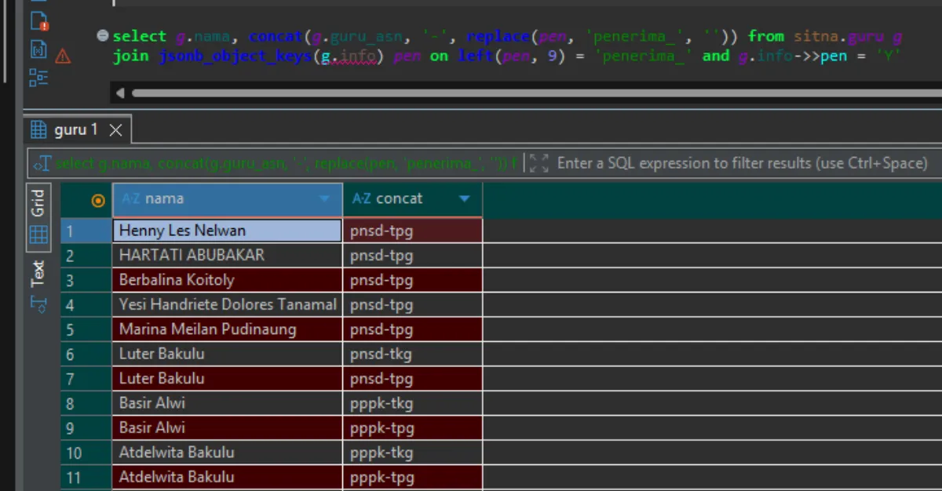Select the pppk-tpg cell in row 11
This screenshot has width=942, height=491.
point(413,477)
